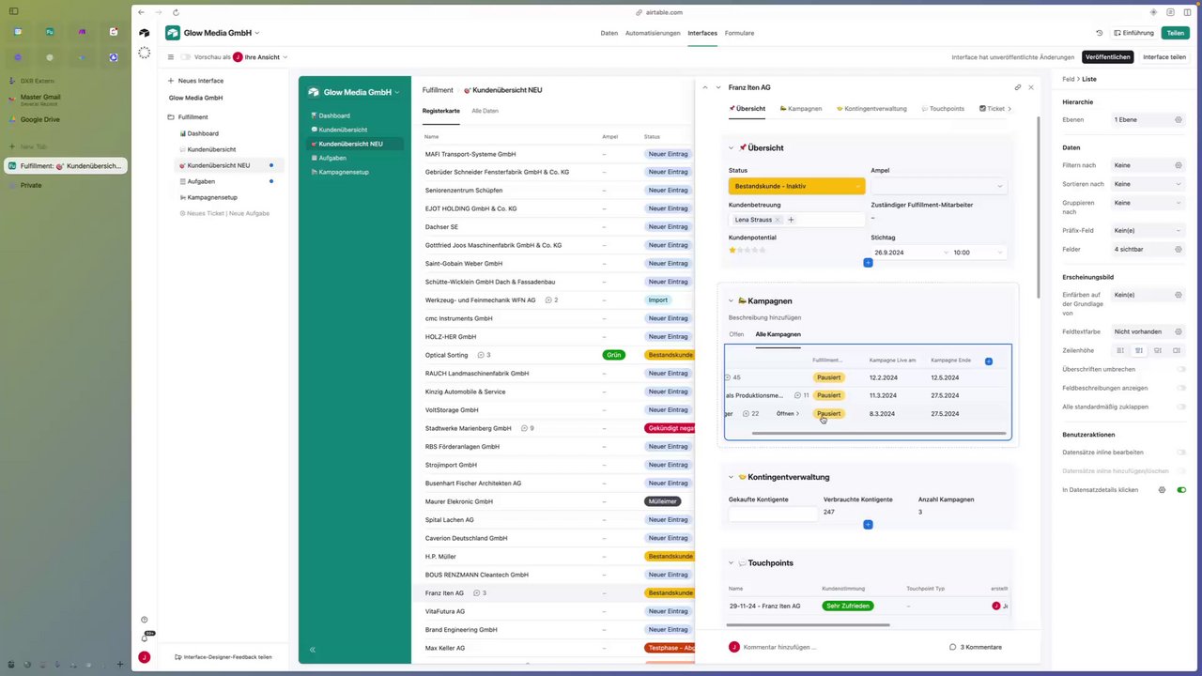This screenshot has width=1202, height=676.
Task: Collapse the Kampagnen section
Action: (x=732, y=301)
